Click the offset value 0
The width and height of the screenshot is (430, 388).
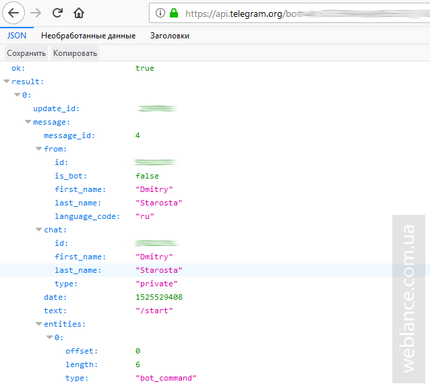pyautogui.click(x=137, y=351)
